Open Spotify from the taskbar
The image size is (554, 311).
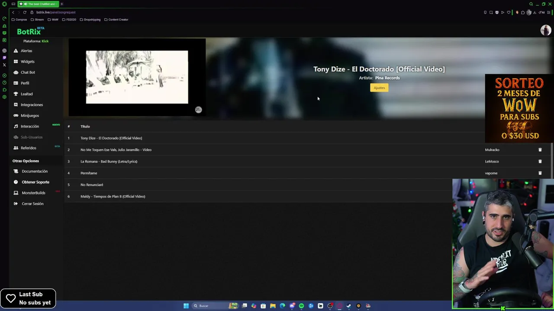(x=301, y=306)
